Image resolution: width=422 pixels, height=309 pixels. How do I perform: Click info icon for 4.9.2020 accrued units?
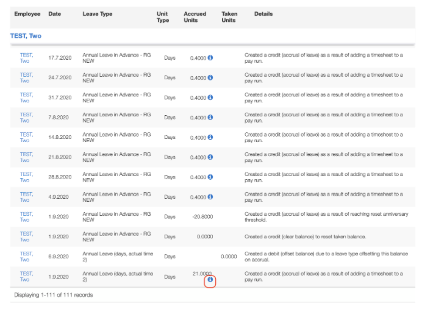coord(210,197)
